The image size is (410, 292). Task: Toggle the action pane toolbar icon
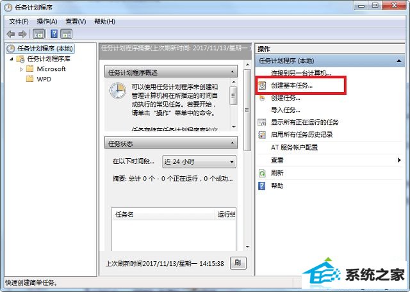67,34
